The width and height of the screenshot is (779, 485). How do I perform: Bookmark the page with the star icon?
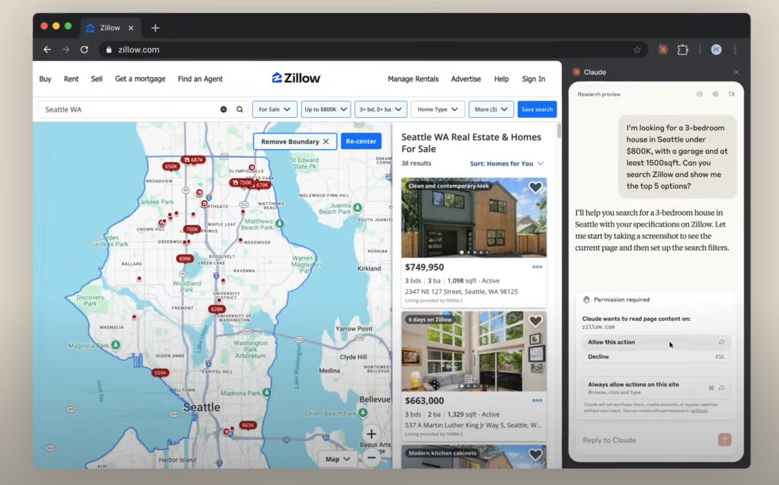tap(637, 50)
